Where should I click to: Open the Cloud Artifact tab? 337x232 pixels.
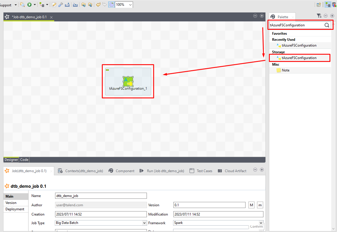tap(232, 171)
